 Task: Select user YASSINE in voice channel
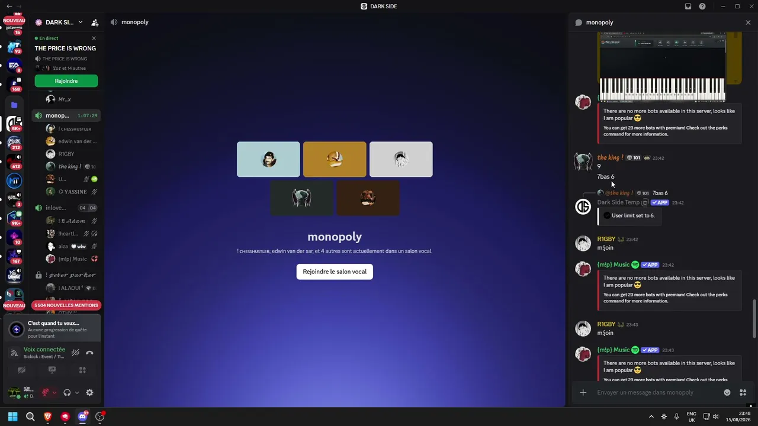pos(72,192)
